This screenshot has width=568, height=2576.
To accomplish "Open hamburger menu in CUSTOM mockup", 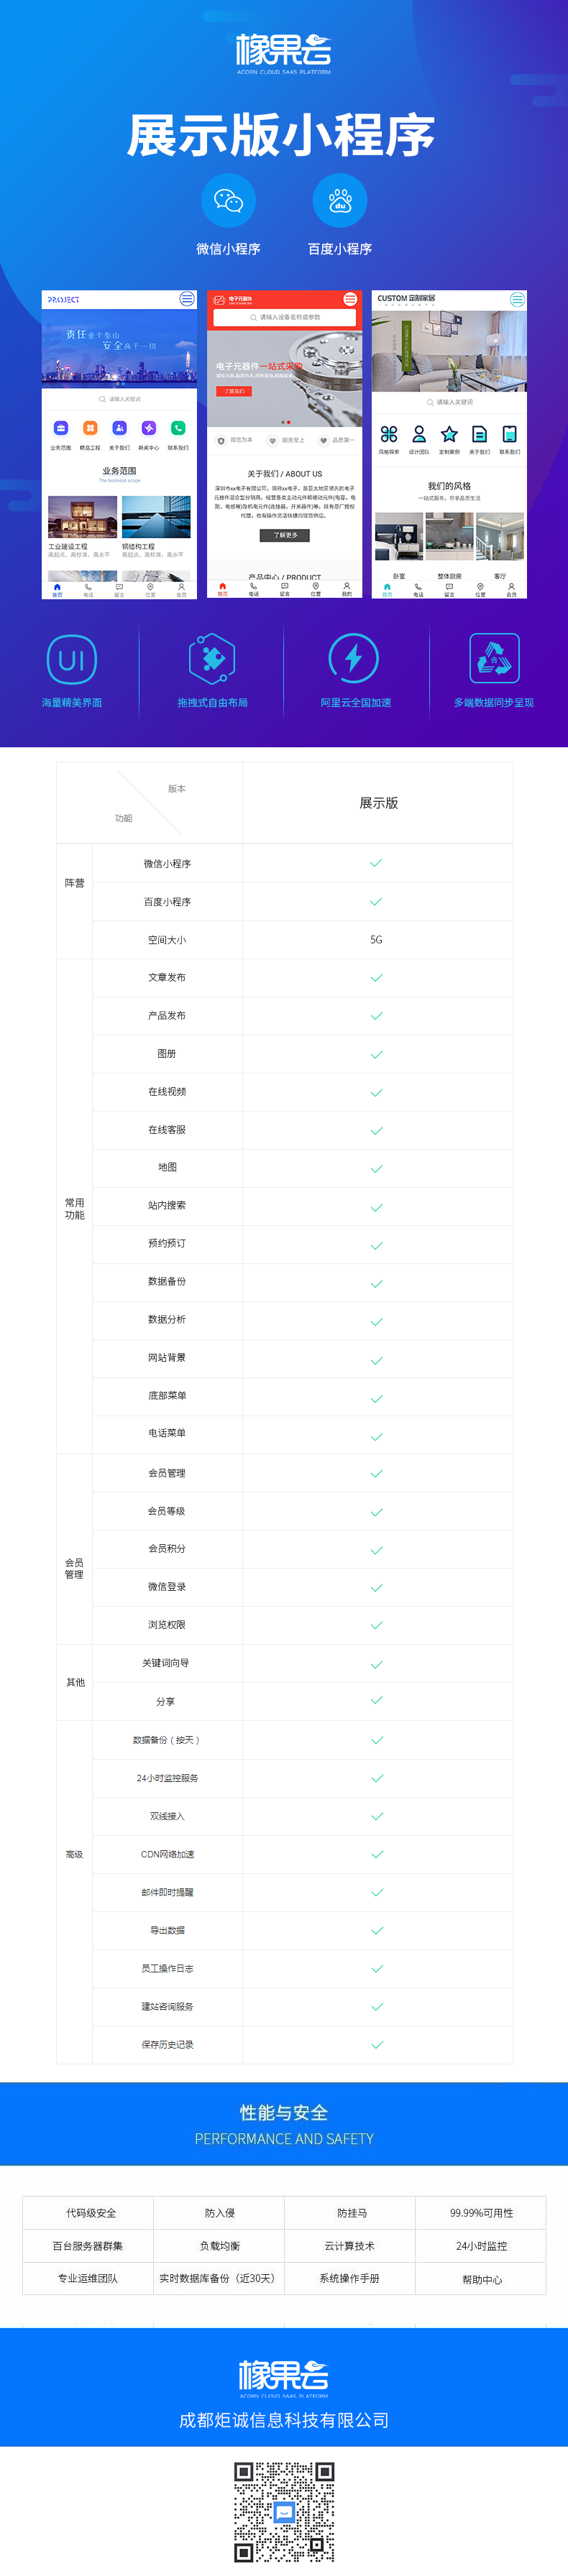I will (x=517, y=299).
